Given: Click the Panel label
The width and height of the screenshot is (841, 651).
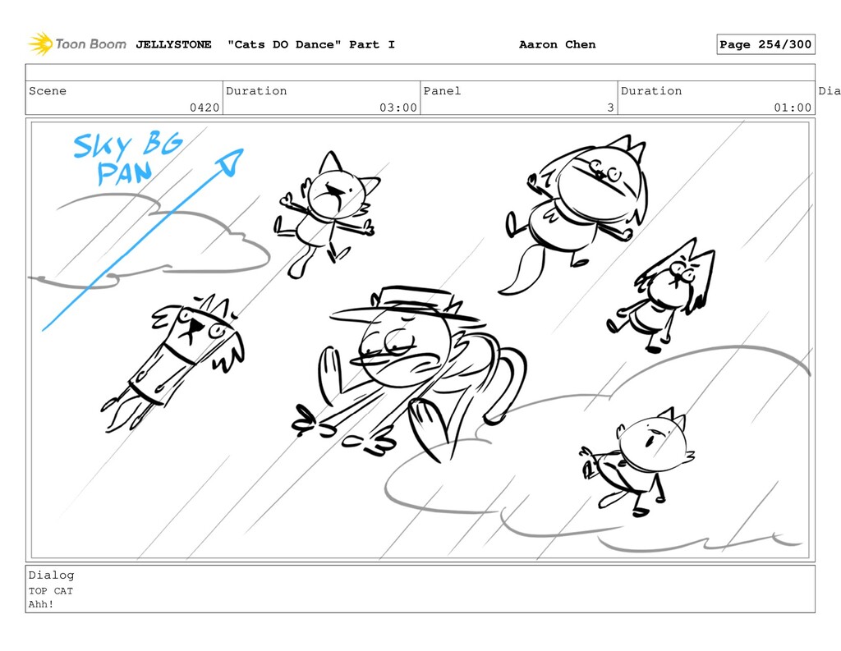Looking at the screenshot, I should pos(442,91).
